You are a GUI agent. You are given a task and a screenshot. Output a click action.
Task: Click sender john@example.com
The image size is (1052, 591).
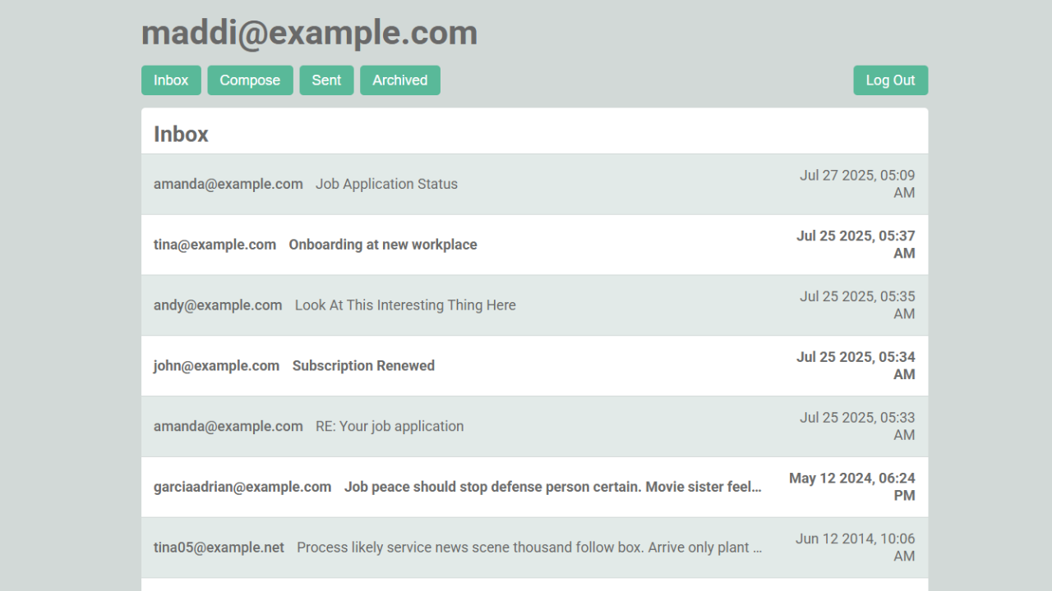tap(216, 366)
